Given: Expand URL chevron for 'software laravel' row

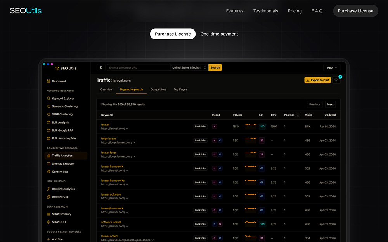Looking at the screenshot, I should click(127, 226).
